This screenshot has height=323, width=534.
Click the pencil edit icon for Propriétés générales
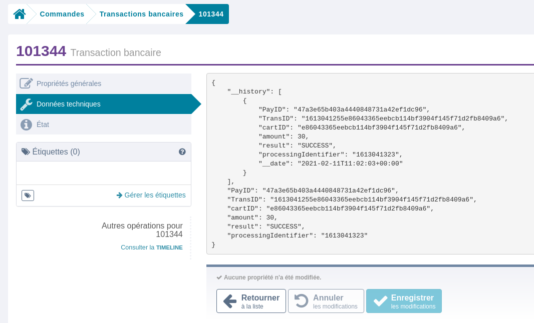26,83
